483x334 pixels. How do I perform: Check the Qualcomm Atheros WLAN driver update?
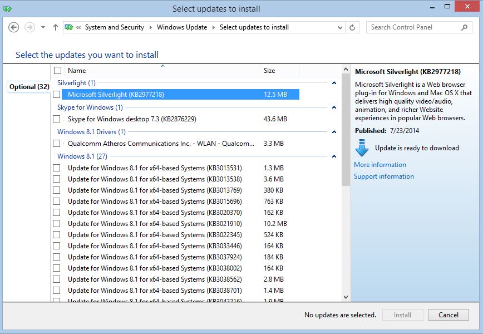pos(57,143)
